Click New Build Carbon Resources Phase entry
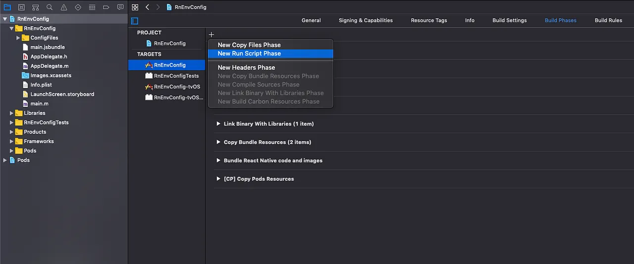 click(270, 101)
